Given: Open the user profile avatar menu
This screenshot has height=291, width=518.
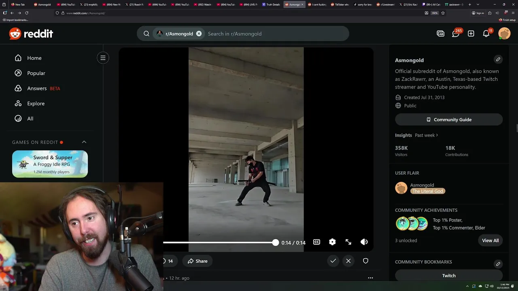Looking at the screenshot, I should pos(504,34).
